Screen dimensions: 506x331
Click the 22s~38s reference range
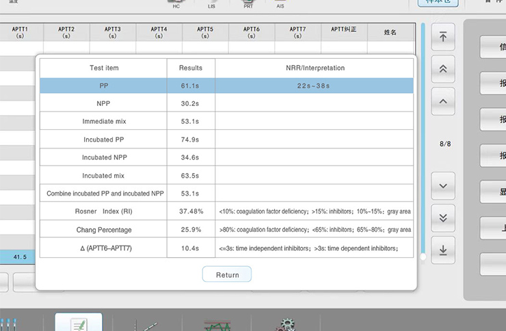pyautogui.click(x=314, y=85)
